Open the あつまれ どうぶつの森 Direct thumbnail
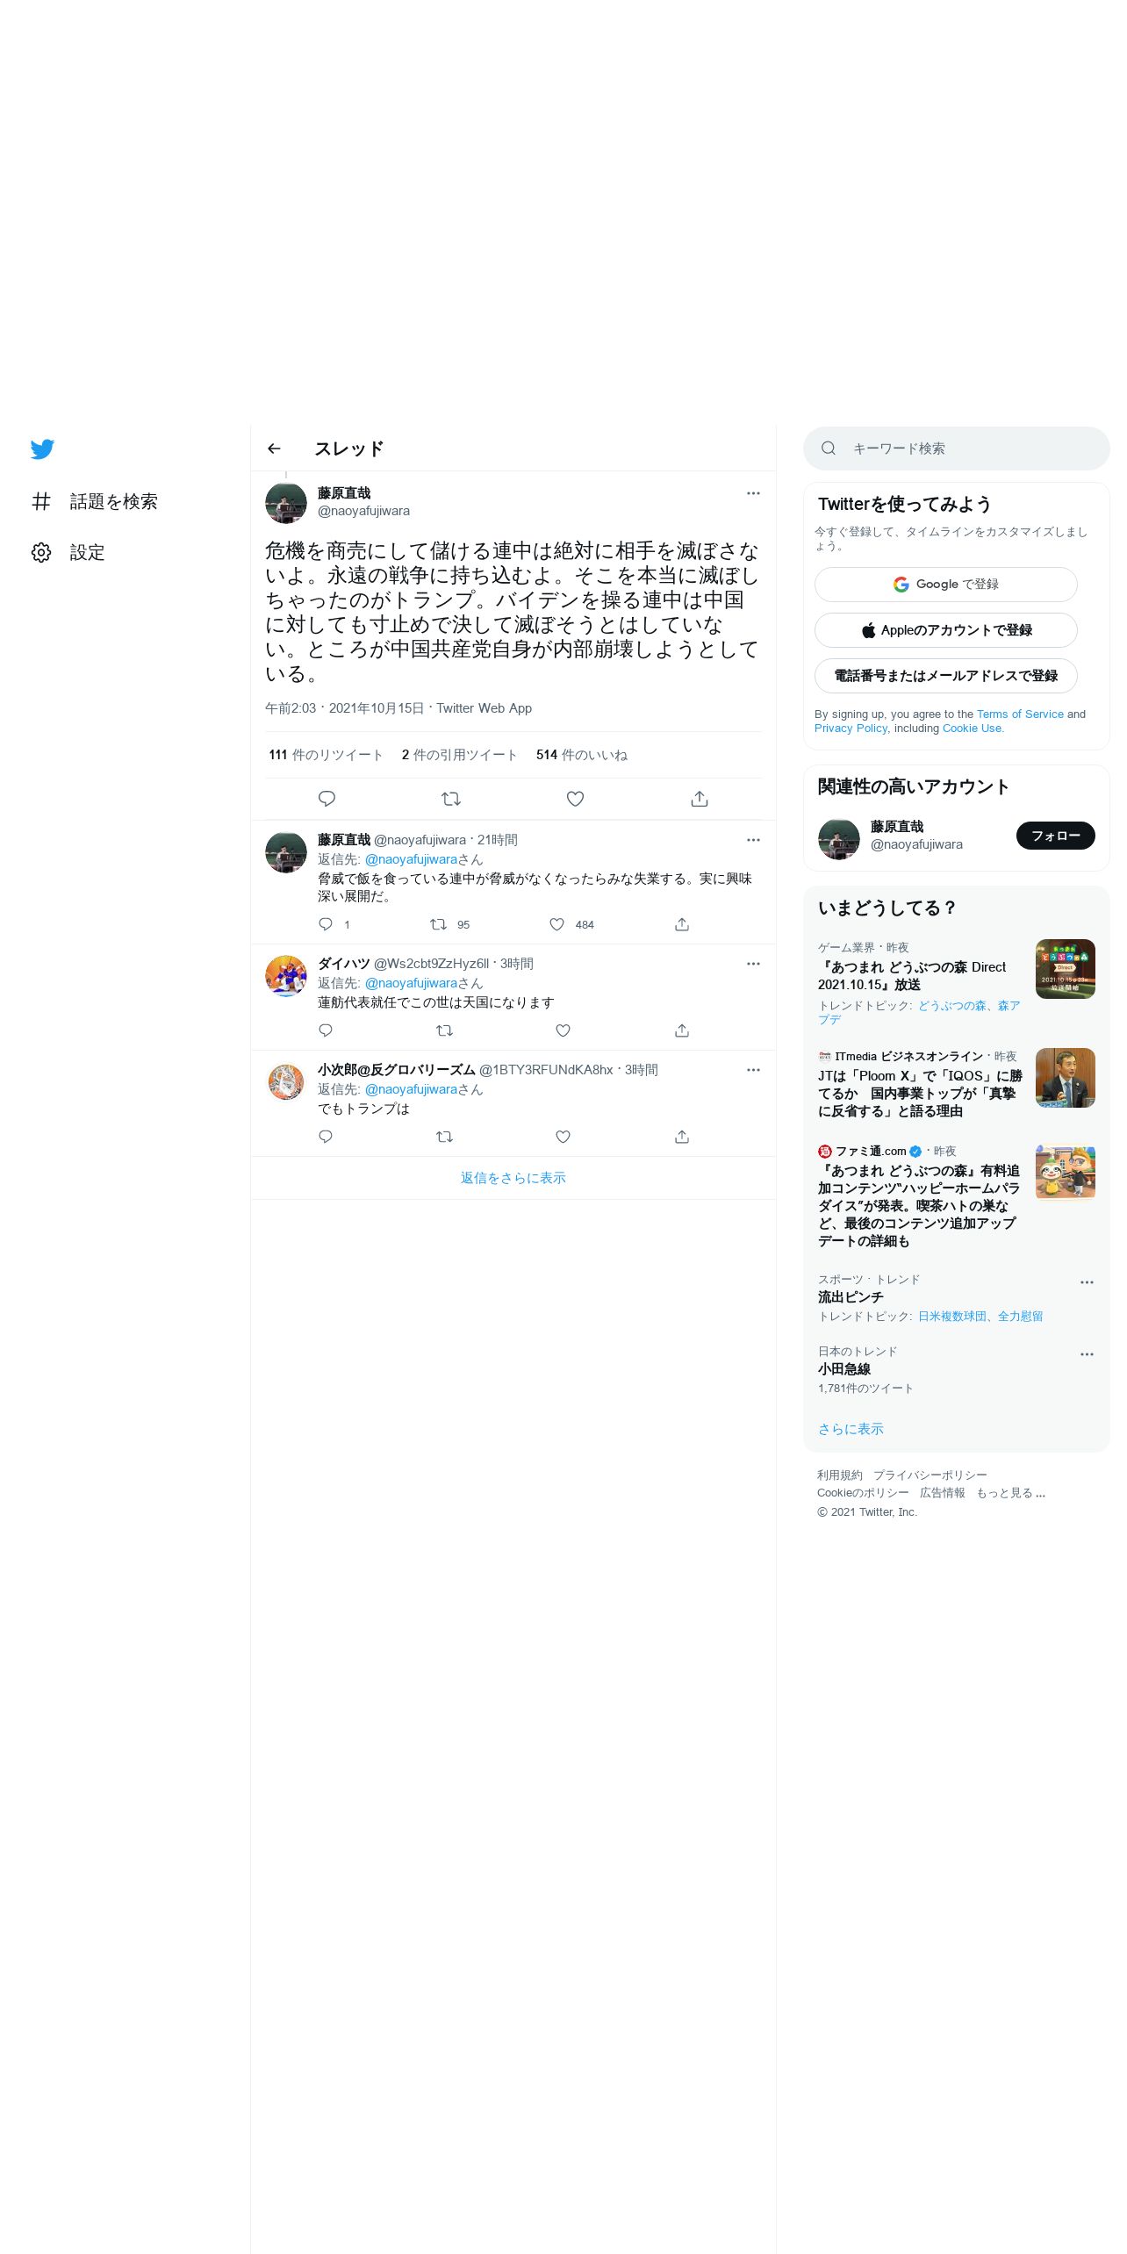 tap(1066, 969)
